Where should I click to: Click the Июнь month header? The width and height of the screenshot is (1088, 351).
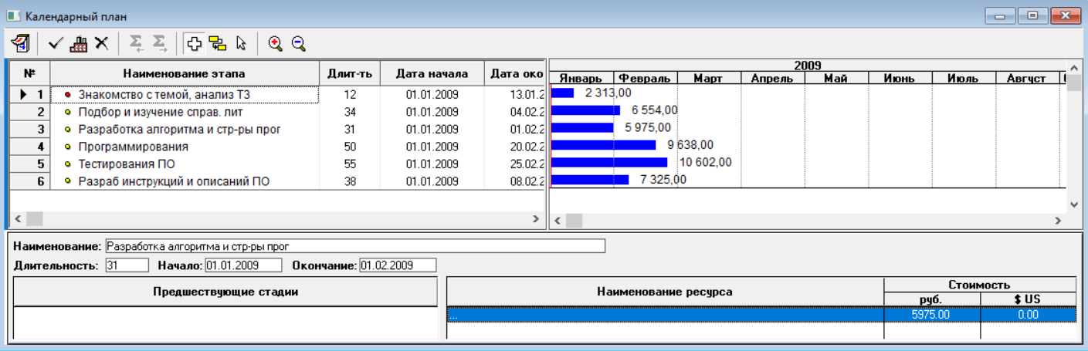tap(900, 79)
